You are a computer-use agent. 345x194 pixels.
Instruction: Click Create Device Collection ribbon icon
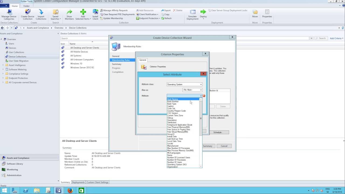(x=27, y=15)
